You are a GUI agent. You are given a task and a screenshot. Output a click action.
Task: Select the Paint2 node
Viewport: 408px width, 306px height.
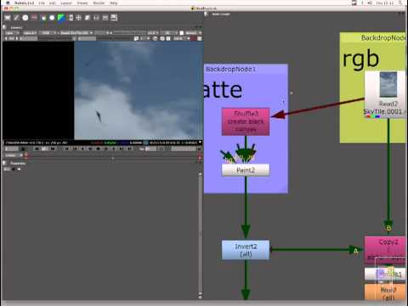246,170
